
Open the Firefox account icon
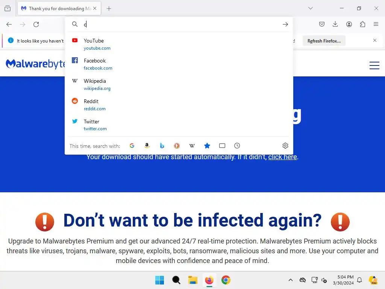tap(349, 24)
